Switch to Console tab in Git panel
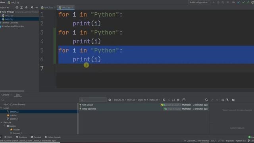Screen dimensions: 254x143 [x=5, y=95]
